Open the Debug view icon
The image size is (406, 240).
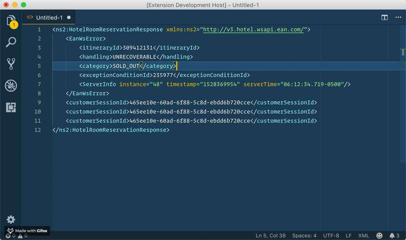click(11, 85)
